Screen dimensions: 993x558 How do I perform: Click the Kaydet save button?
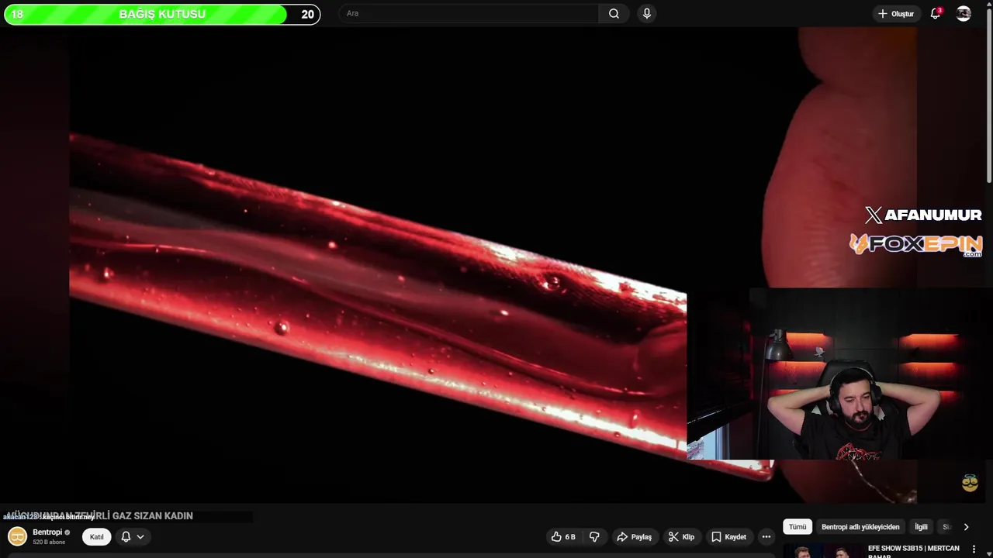point(728,536)
